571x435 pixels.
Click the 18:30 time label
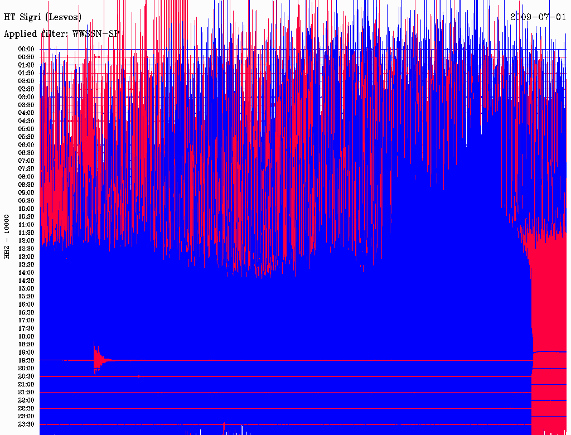[x=26, y=345]
